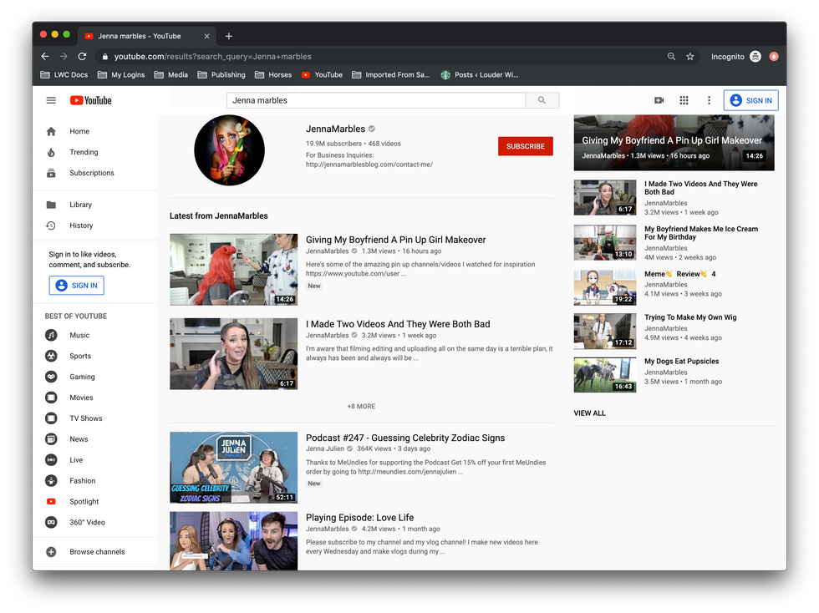This screenshot has height=613, width=819.
Task: Open a new browser tab
Action: point(229,36)
